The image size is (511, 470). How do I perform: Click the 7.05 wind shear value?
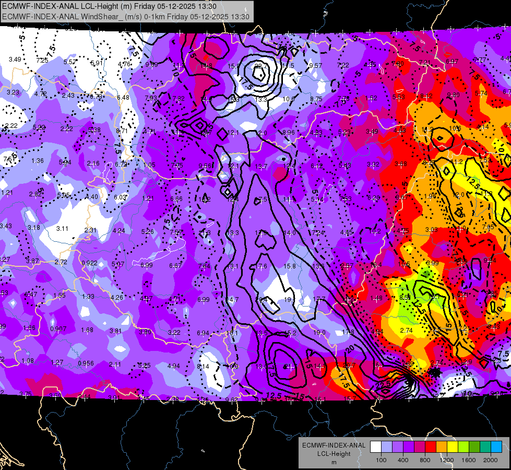point(488,227)
